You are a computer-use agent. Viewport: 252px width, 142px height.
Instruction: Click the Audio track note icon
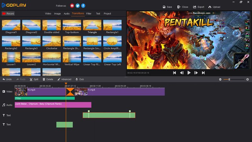[x=4, y=105]
